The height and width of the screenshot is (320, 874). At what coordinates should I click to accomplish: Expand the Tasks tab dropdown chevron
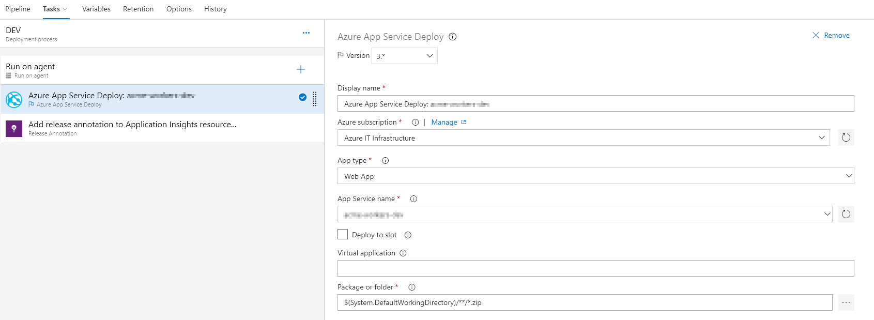[x=65, y=9]
